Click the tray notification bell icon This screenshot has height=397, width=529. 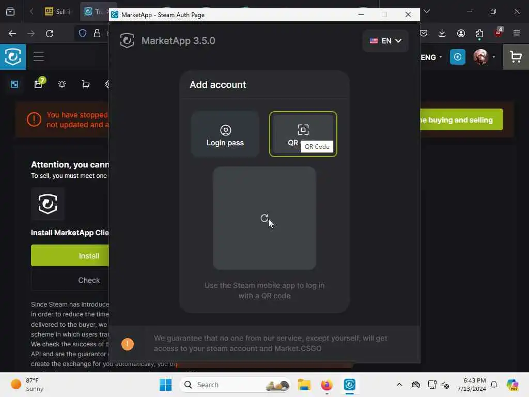[494, 385]
